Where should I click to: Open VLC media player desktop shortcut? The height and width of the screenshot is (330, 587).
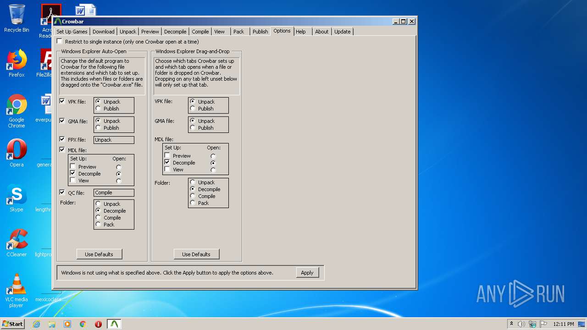(17, 291)
